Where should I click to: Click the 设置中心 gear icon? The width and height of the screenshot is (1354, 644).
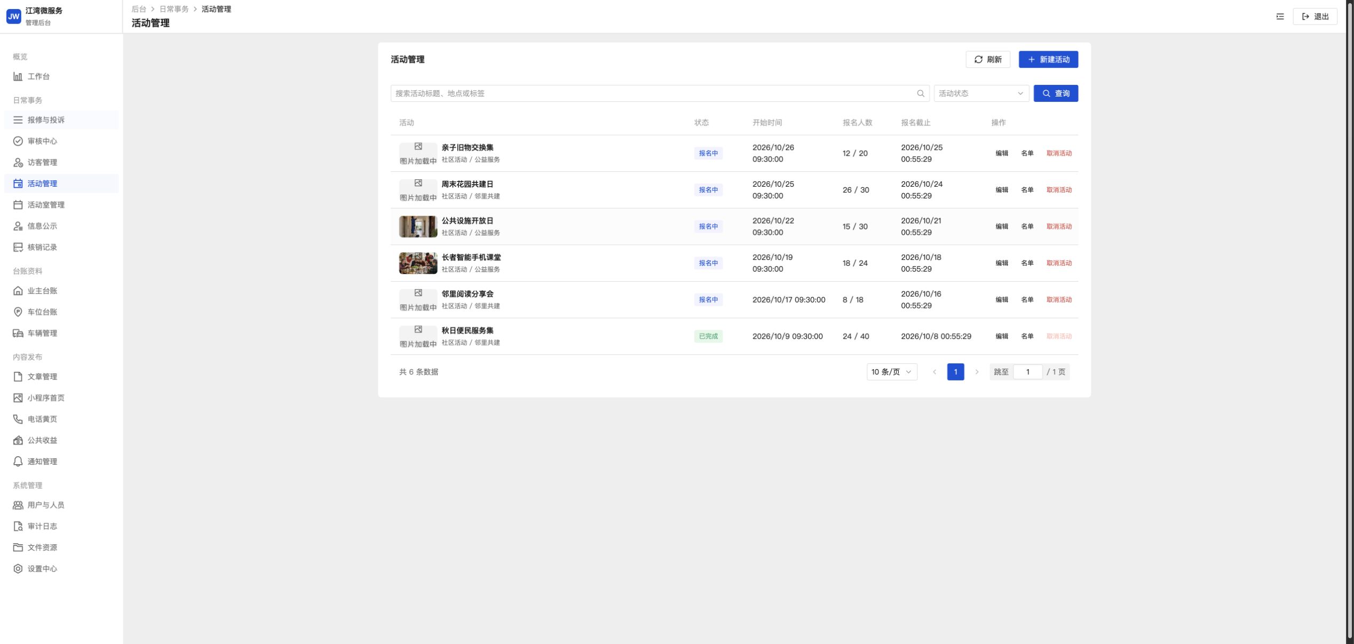[x=18, y=569]
